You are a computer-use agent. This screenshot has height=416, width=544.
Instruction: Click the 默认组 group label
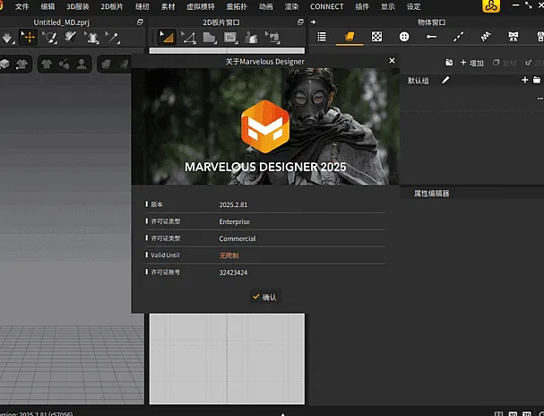coord(418,81)
